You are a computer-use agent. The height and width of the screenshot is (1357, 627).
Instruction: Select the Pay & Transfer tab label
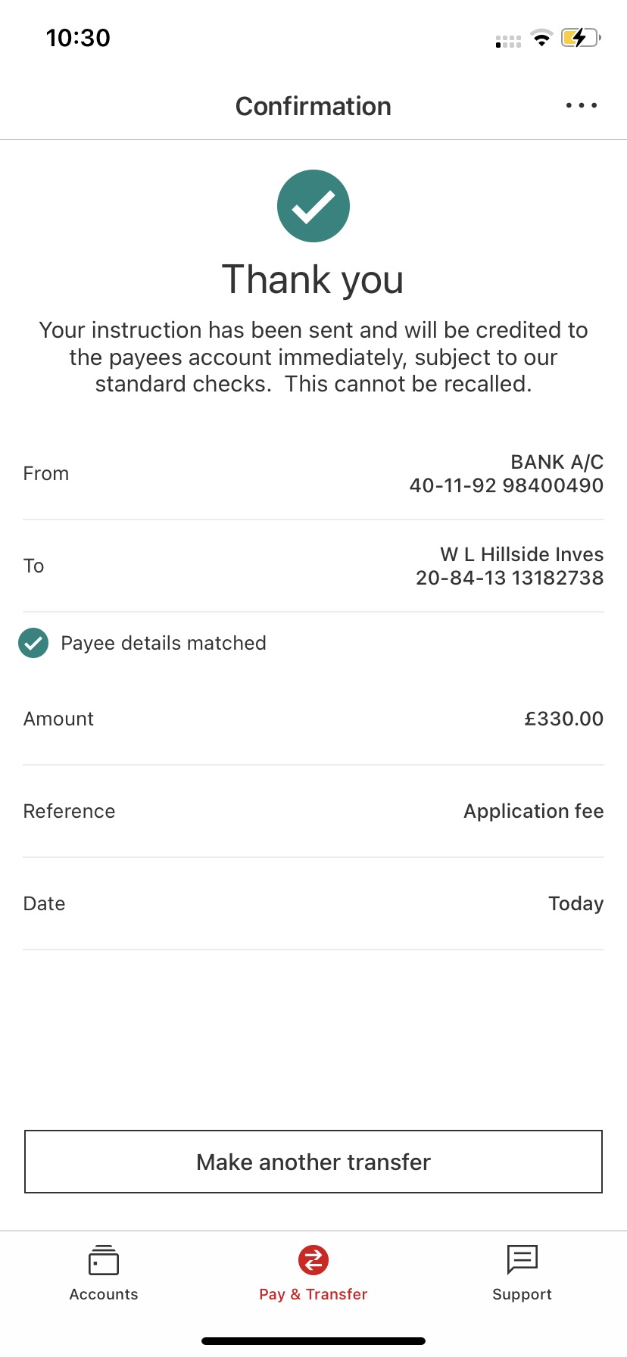(313, 1294)
